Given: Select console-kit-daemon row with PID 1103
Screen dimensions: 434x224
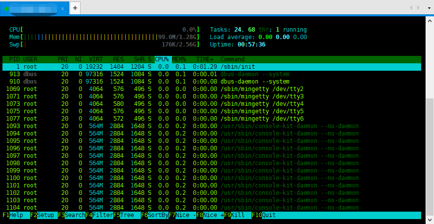Looking at the screenshot, I should click(x=212, y=200).
